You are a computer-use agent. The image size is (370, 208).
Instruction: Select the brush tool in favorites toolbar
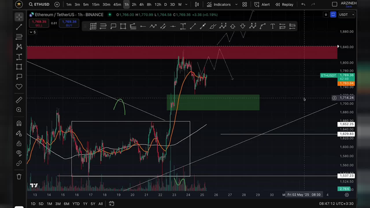(x=213, y=27)
